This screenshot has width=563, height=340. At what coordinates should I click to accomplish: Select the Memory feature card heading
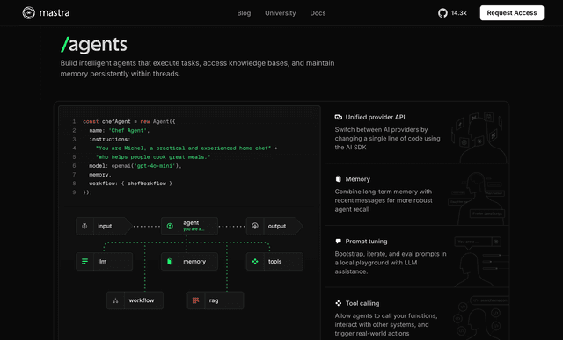(358, 179)
